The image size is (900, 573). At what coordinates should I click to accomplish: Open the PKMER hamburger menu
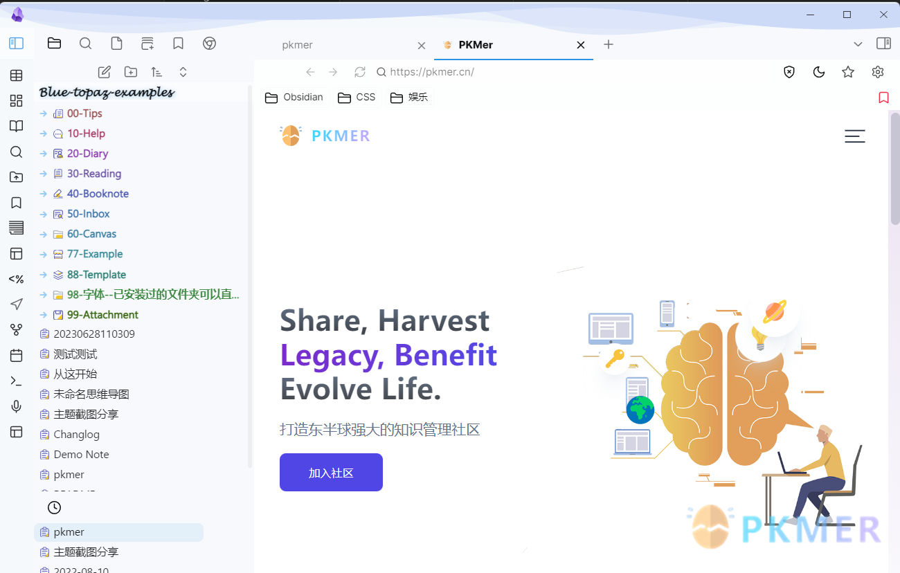pos(855,136)
